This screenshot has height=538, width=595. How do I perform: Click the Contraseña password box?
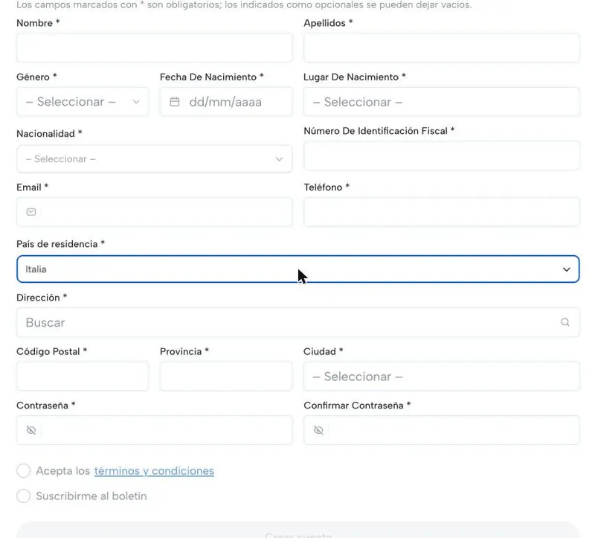pos(154,430)
